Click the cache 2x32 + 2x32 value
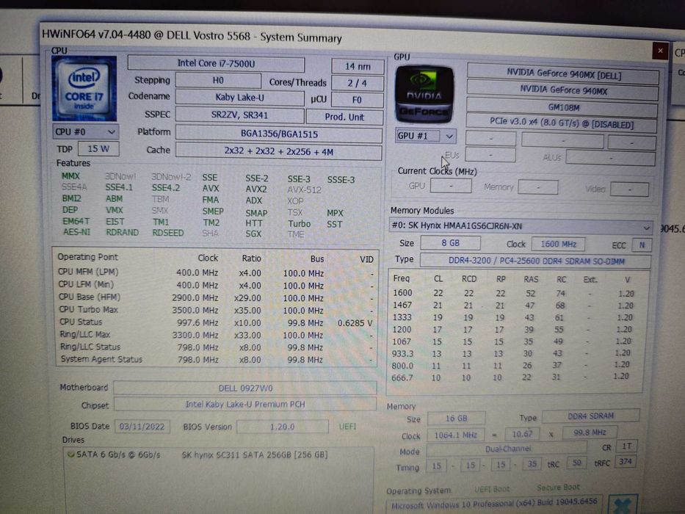The width and height of the screenshot is (685, 514). click(279, 152)
